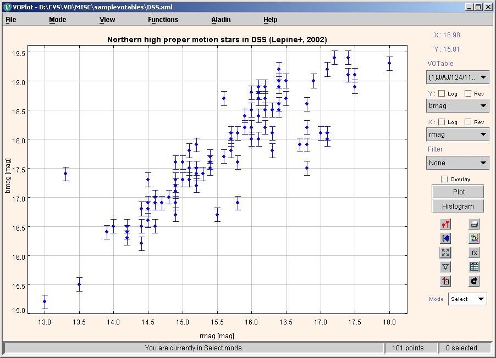Click the blue back-arrow icon
The height and width of the screenshot is (358, 496).
445,238
